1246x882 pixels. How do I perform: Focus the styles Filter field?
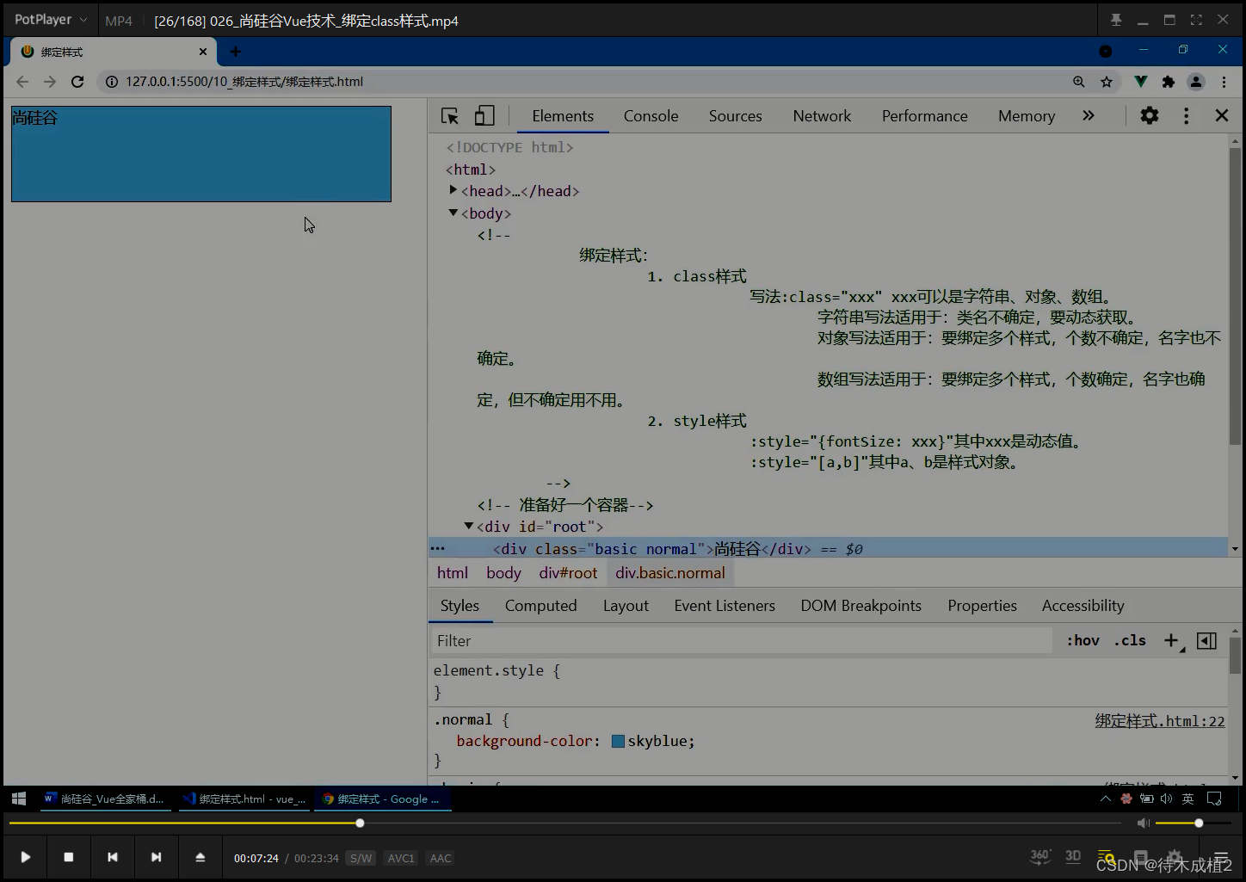coord(741,641)
